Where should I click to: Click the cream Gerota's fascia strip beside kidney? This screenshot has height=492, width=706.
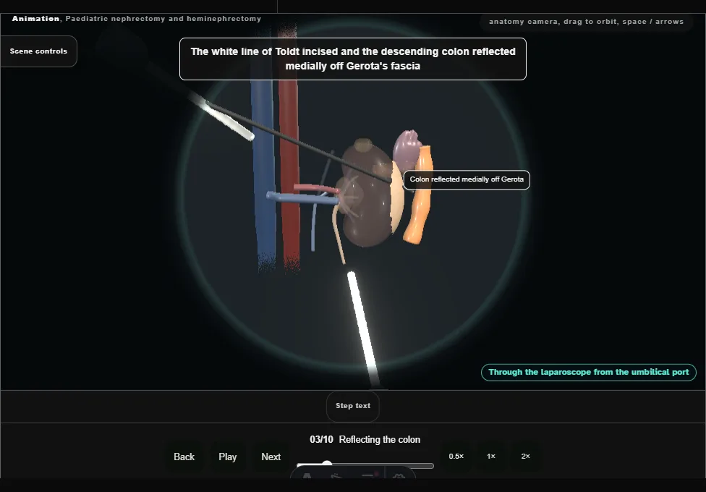pyautogui.click(x=396, y=198)
